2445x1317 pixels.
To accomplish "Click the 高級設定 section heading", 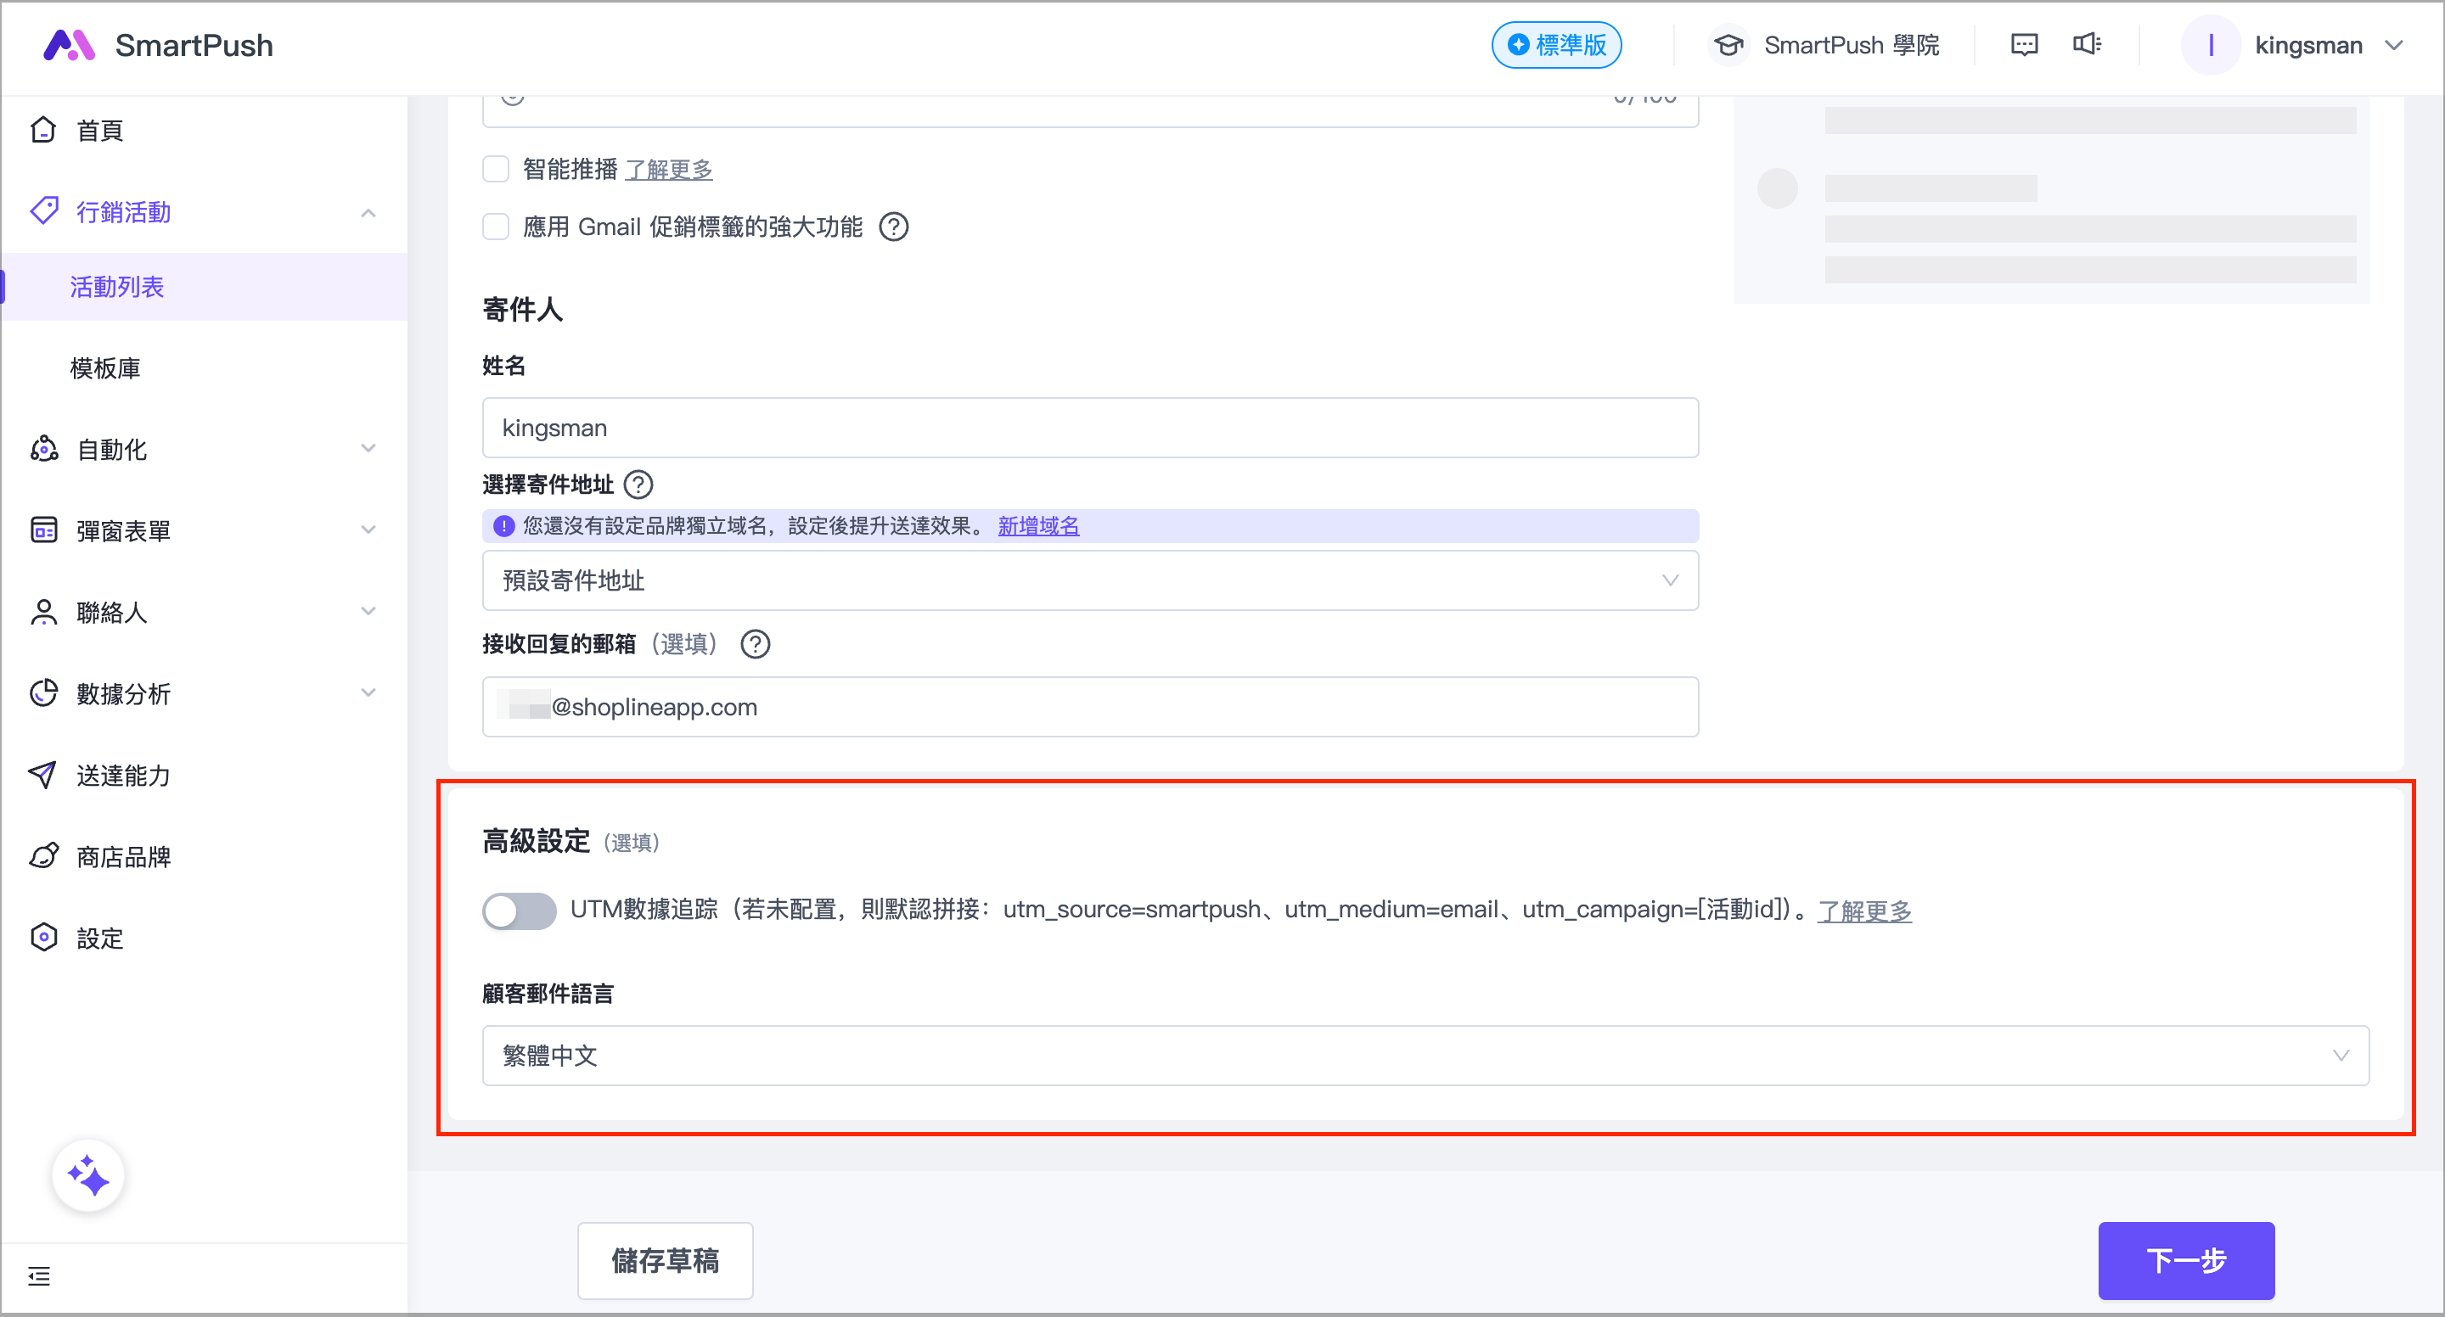I will (x=537, y=841).
